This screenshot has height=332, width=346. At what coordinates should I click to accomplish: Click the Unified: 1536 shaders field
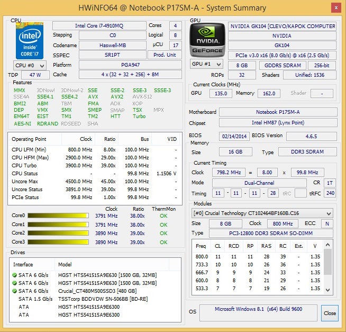point(309,75)
